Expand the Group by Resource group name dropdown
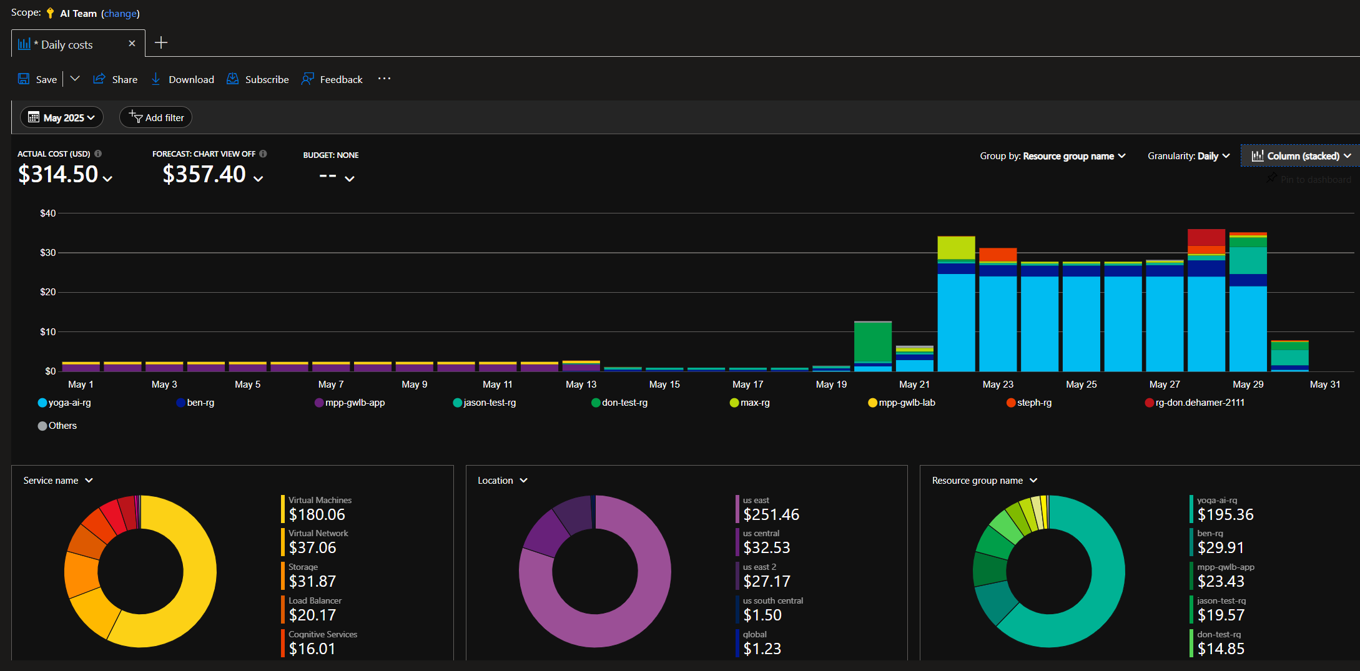 (x=1053, y=156)
